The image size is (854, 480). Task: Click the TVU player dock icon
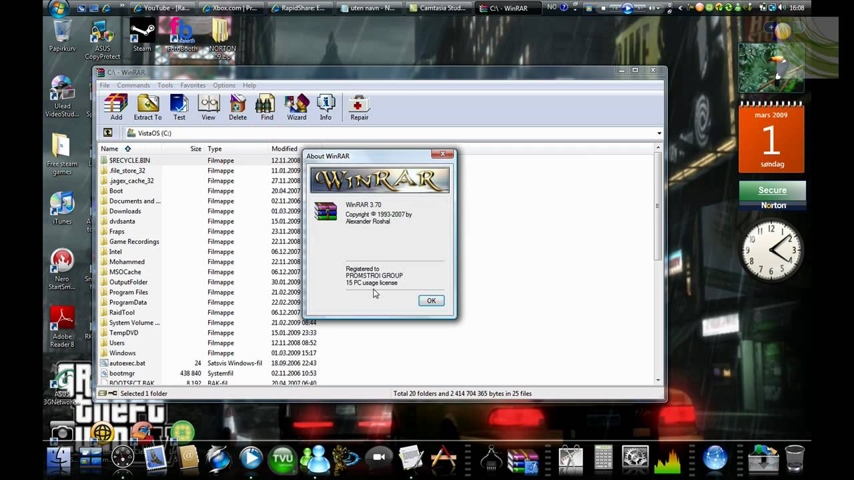[283, 459]
